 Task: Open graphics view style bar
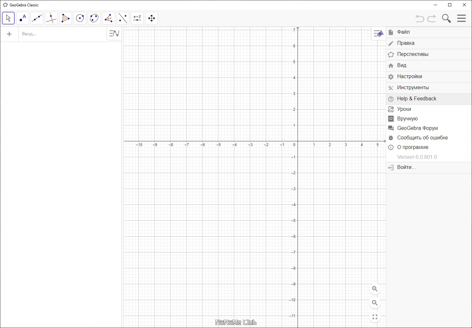click(378, 33)
